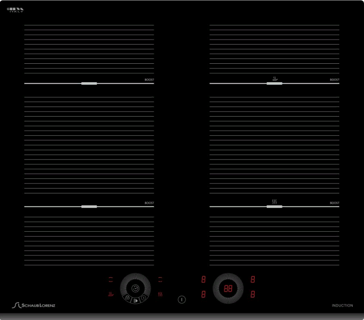The width and height of the screenshot is (364, 320).
Task: Activate BOOST on the lower-right cooking zone
Action: click(x=335, y=203)
